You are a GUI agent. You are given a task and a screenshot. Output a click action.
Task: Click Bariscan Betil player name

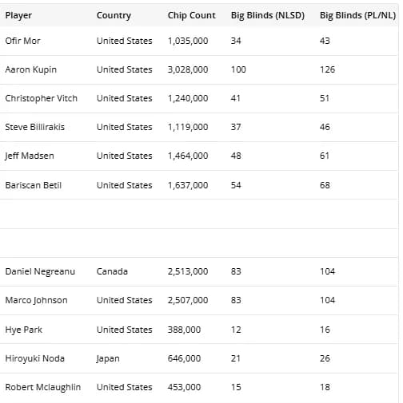[x=34, y=185]
